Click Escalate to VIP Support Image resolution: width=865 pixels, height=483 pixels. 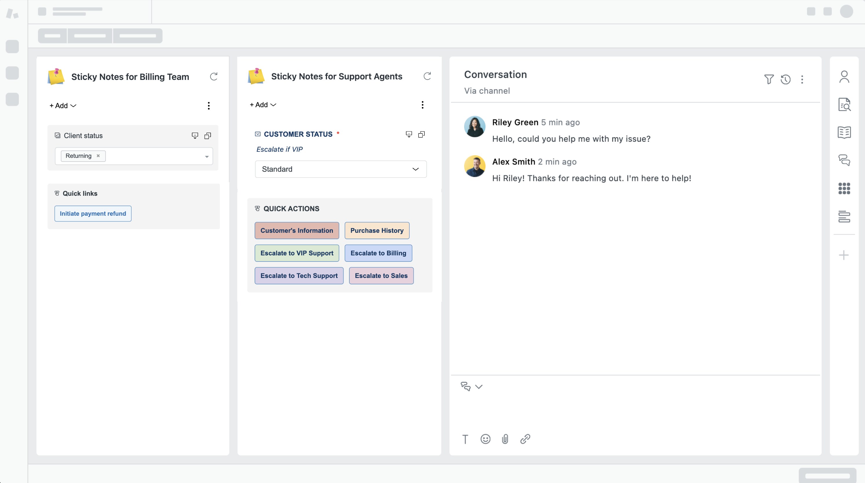click(297, 253)
